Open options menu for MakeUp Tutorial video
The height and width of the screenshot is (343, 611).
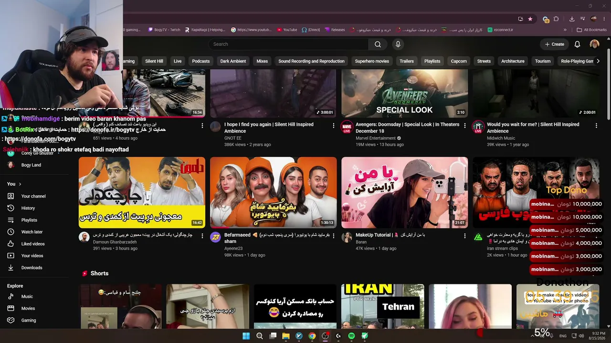pyautogui.click(x=465, y=236)
